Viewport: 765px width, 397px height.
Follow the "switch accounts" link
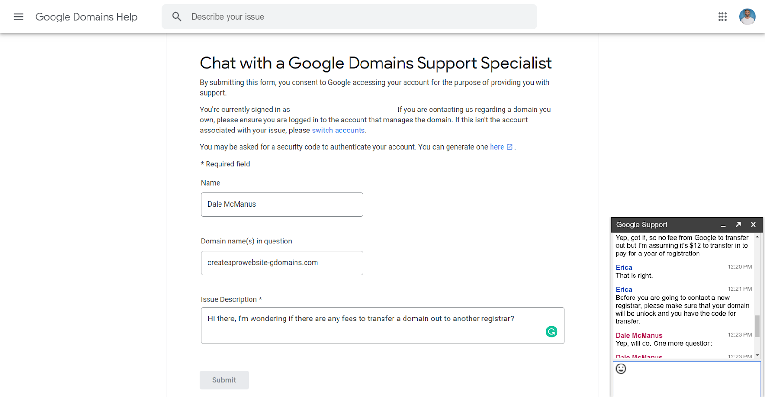click(338, 131)
